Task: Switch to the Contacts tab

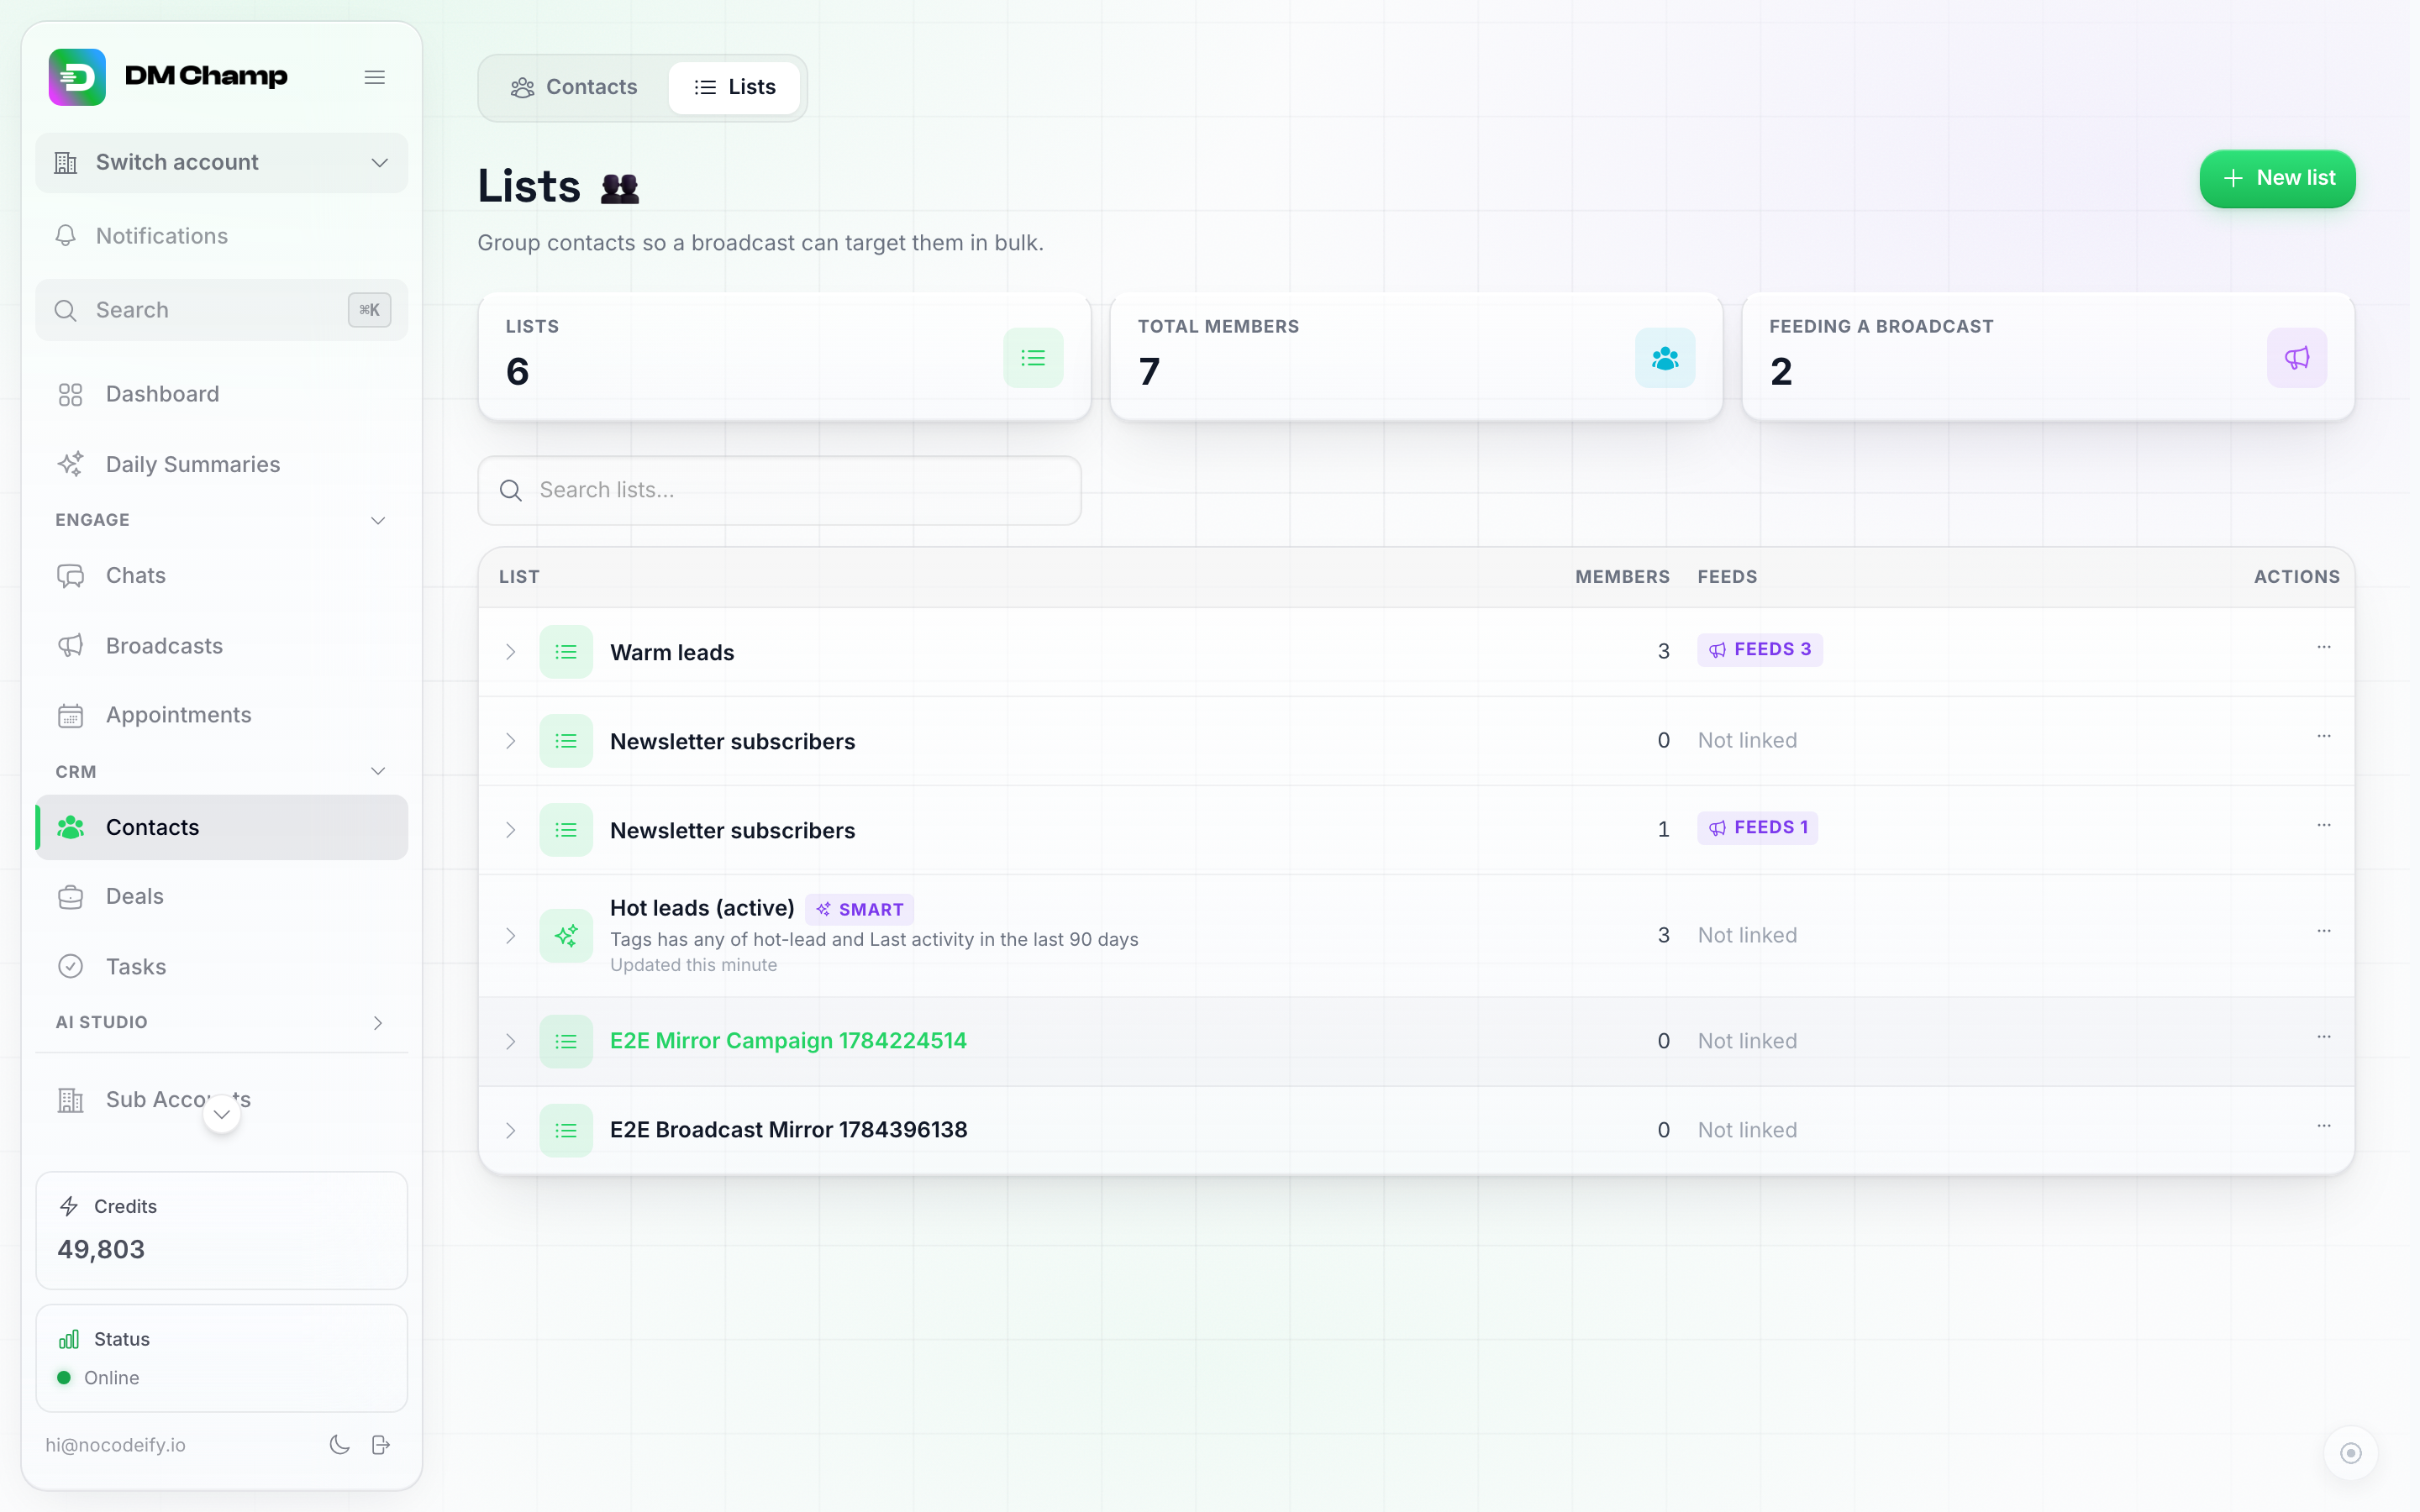Action: point(574,87)
